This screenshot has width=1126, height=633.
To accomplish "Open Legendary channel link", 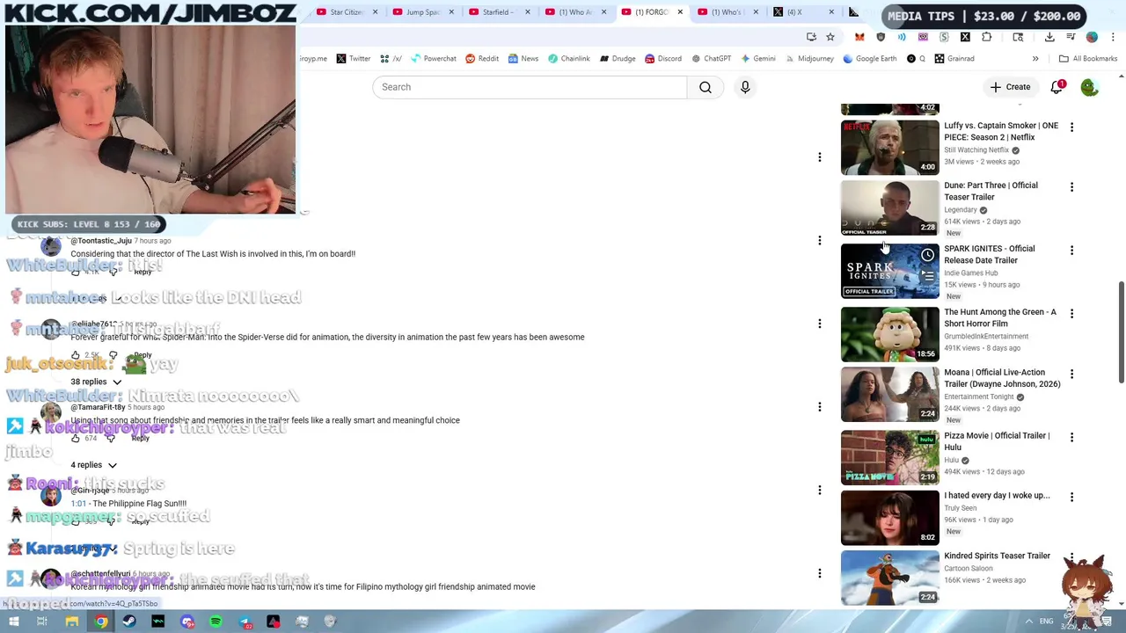I will coord(961,210).
